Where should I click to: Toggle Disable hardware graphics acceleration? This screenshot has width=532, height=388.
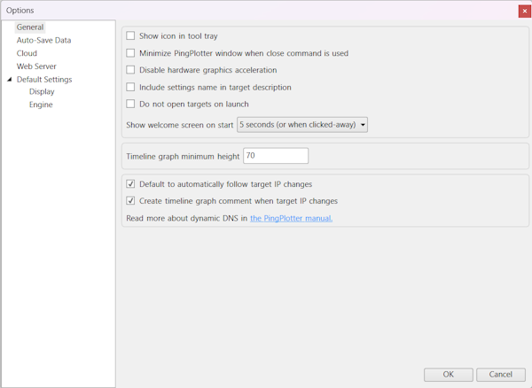(x=131, y=70)
